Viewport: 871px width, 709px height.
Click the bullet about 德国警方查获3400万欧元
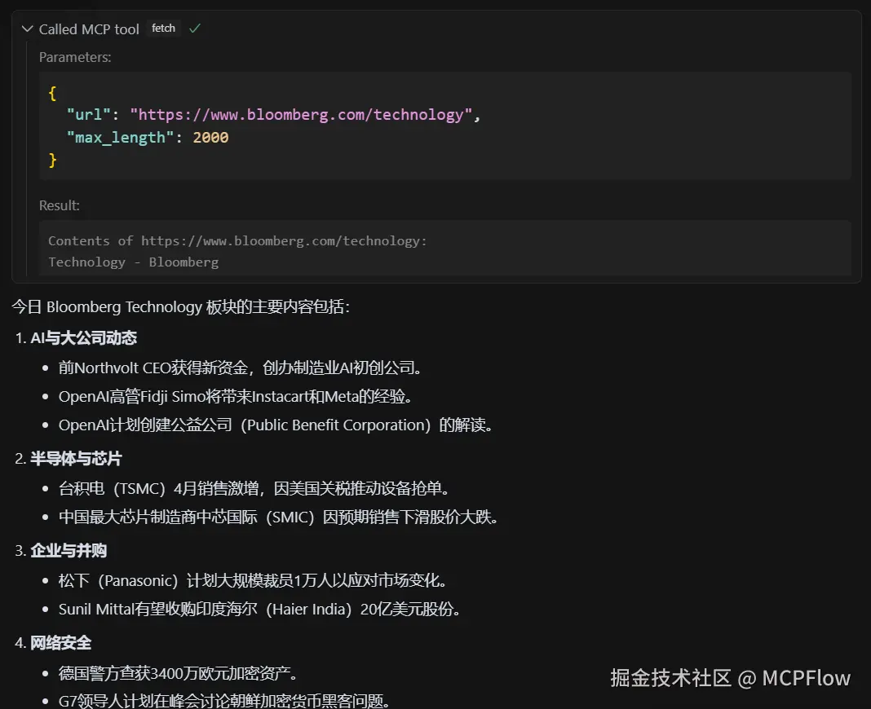pyautogui.click(x=178, y=673)
